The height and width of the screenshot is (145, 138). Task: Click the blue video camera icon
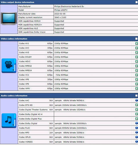pos(9,66)
